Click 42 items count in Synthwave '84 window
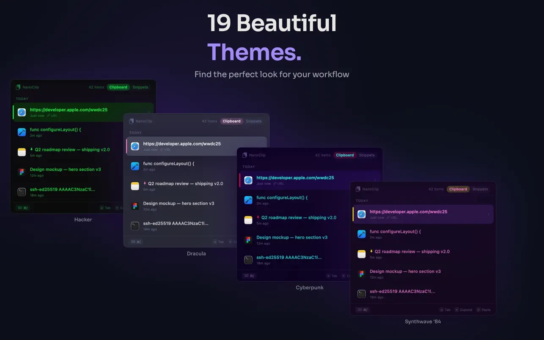 [436, 189]
